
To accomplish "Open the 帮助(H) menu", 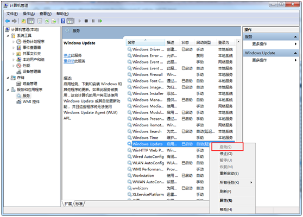I will tap(62, 14).
